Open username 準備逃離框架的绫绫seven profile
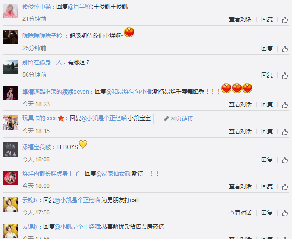The height and width of the screenshot is (239, 292). [x=55, y=92]
